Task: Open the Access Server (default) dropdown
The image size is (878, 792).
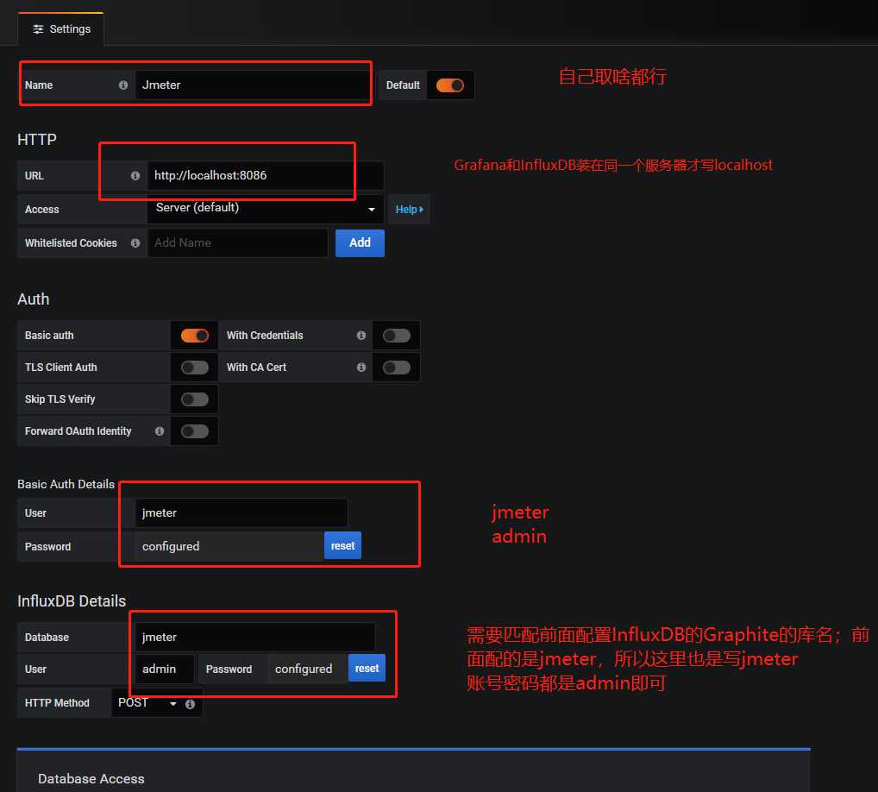Action: coord(266,209)
